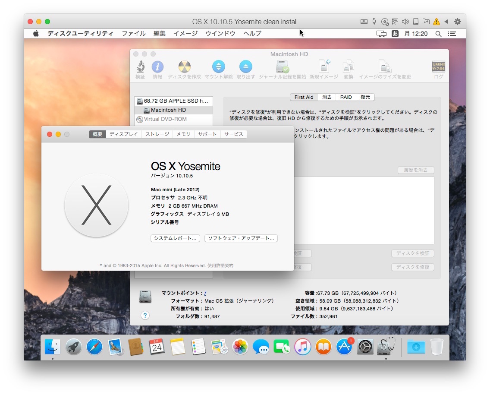
Task: Click the mount point / link
Action: pos(205,293)
